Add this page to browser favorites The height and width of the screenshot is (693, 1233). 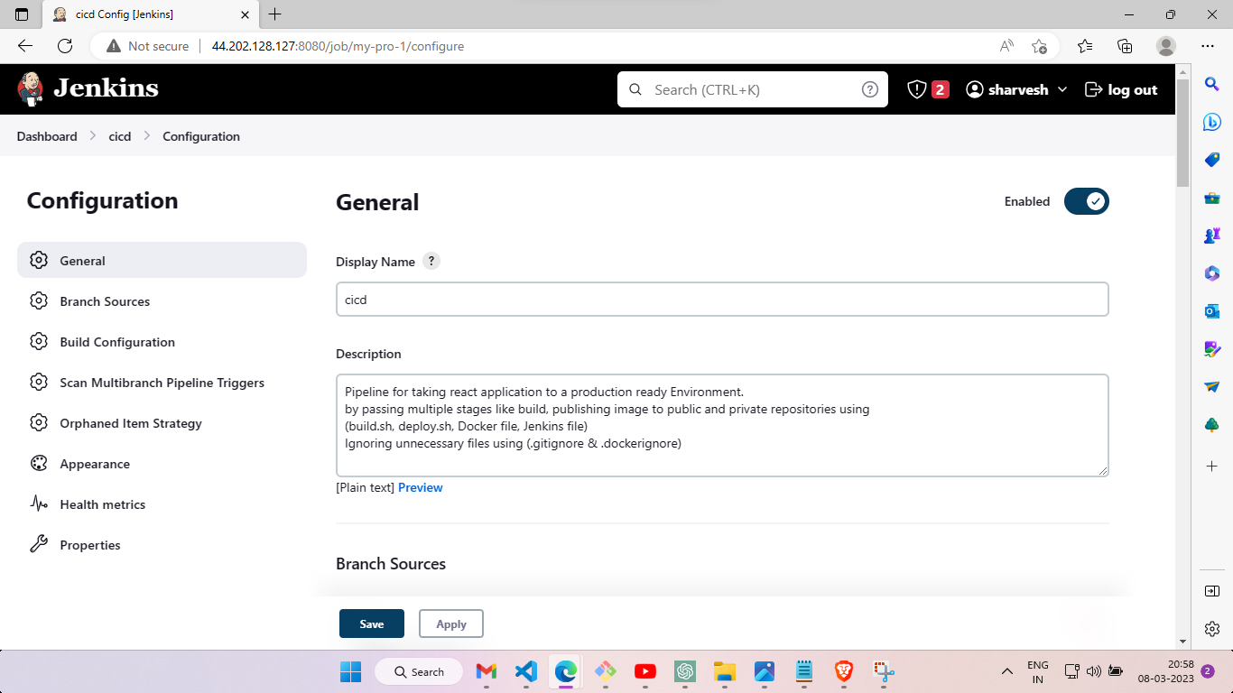click(x=1038, y=45)
